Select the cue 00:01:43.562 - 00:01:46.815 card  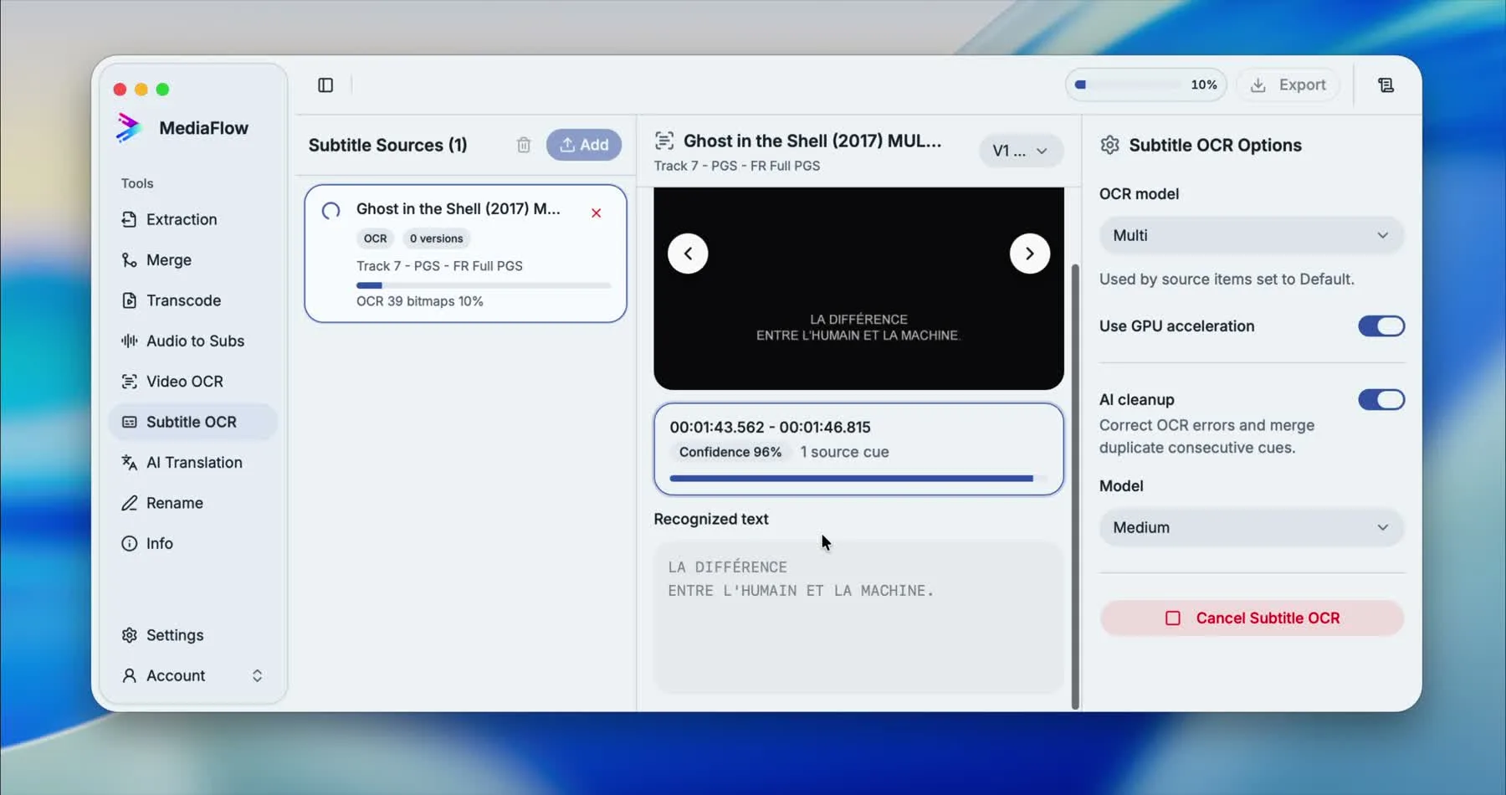[858, 449]
